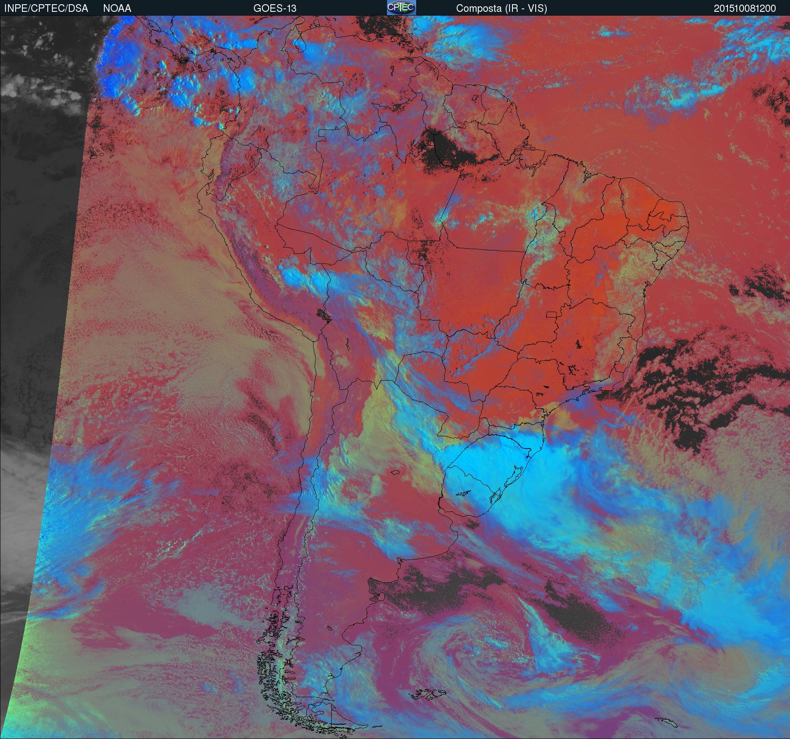Click the Composta (IR - VIS) title
The image size is (790, 739).
pyautogui.click(x=501, y=8)
